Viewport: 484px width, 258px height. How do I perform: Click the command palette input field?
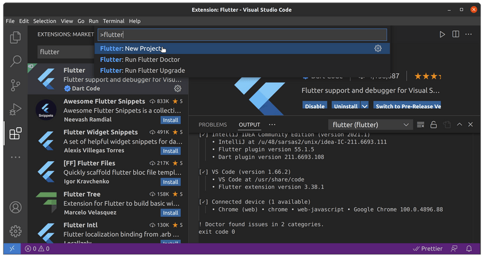pos(241,35)
